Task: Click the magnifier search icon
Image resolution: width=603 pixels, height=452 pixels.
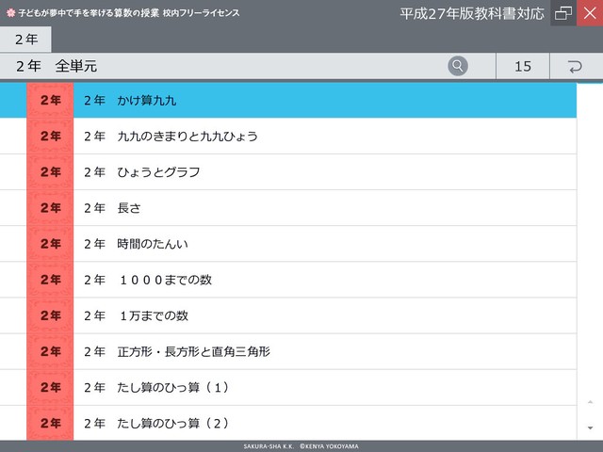Action: coord(458,66)
